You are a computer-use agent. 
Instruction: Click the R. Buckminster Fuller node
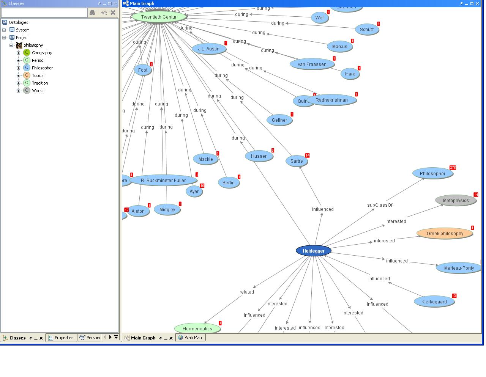tap(163, 180)
